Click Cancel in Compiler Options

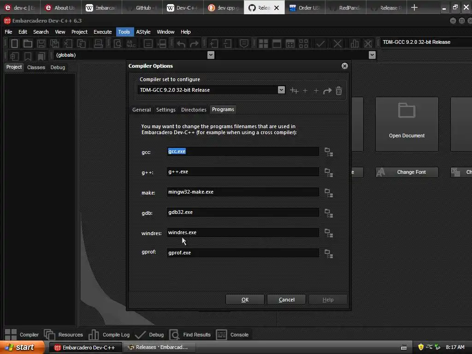pos(286,300)
